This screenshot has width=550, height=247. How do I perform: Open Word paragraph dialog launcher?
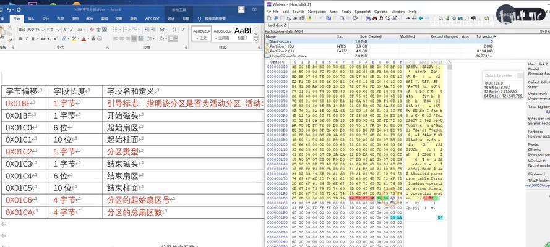click(186, 47)
